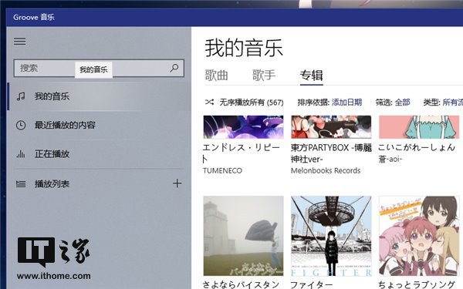
Task: Focus the 搜索 search field
Action: tap(99, 68)
